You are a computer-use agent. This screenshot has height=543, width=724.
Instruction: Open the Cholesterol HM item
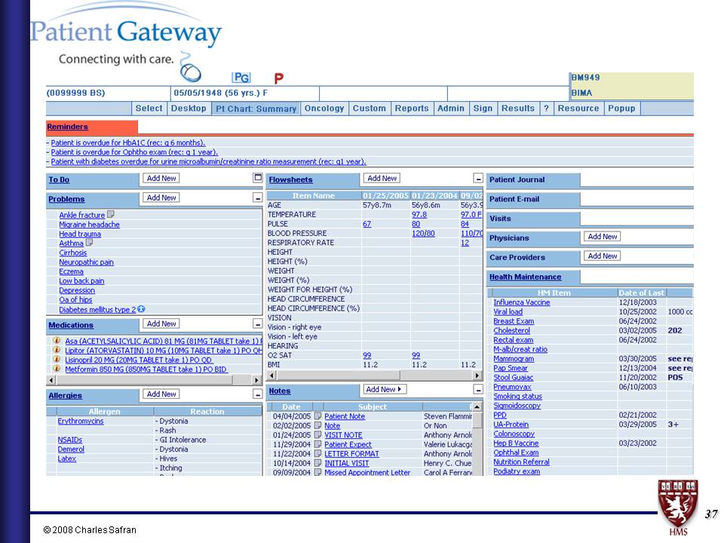511,330
